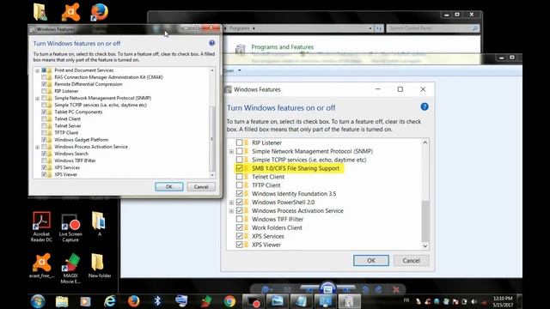Open the user folder desktop icon at the top of the desktop
The image size is (550, 309).
point(40,12)
